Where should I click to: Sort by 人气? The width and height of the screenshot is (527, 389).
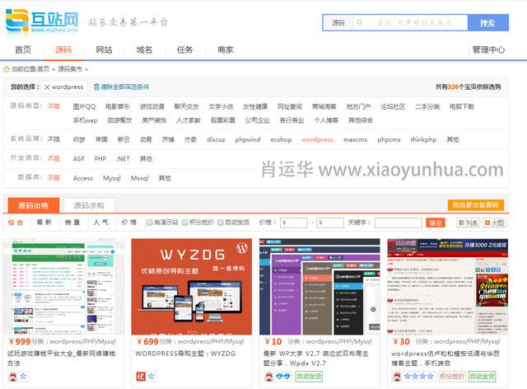click(x=100, y=223)
